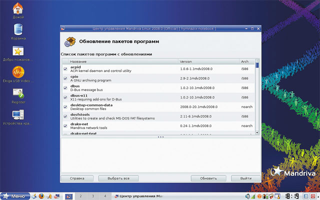Click version 1.0.6-1.1mdv2008.0

coord(196,69)
